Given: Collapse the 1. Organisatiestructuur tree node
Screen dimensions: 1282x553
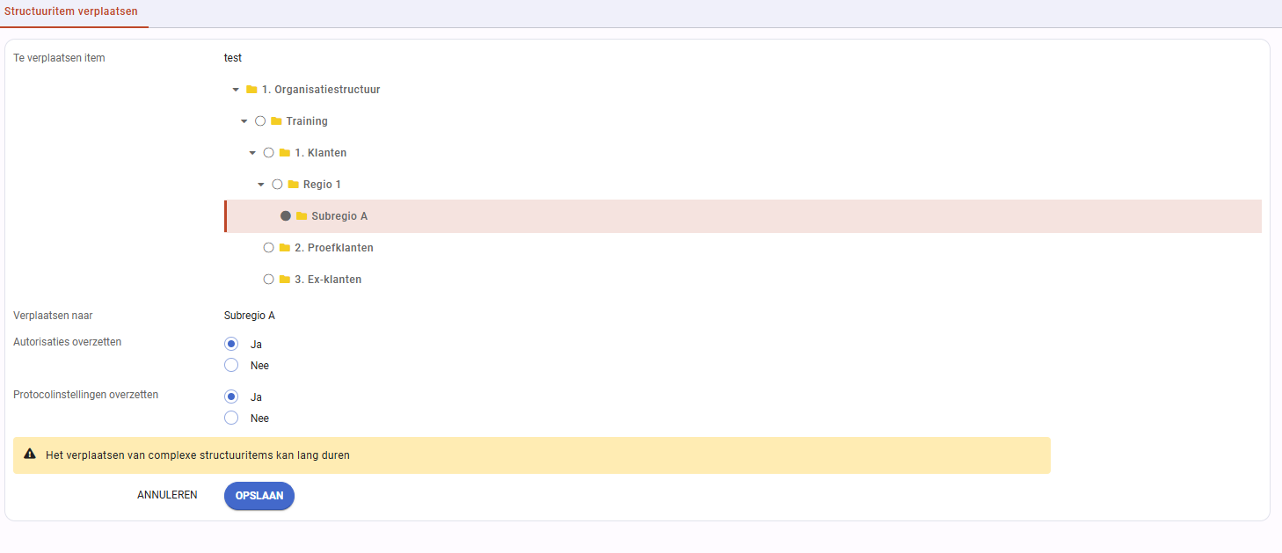Looking at the screenshot, I should tap(236, 90).
